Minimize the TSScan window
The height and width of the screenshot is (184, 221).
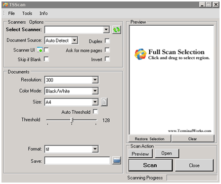pyautogui.click(x=202, y=4)
